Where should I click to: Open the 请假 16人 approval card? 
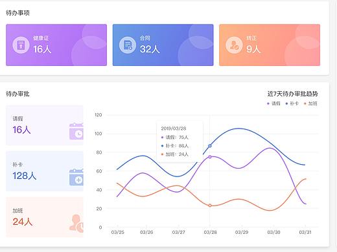pyautogui.click(x=45, y=125)
